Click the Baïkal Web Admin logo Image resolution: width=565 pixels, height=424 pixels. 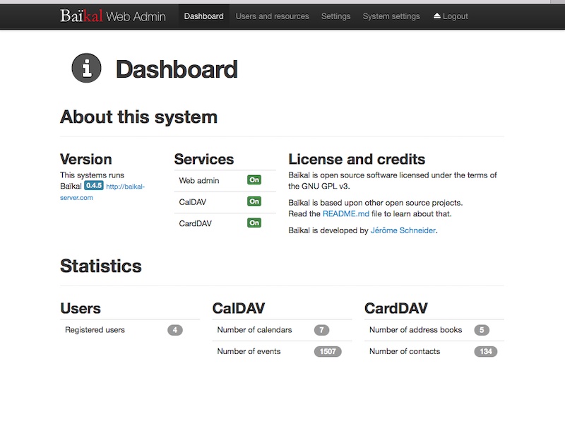[113, 16]
